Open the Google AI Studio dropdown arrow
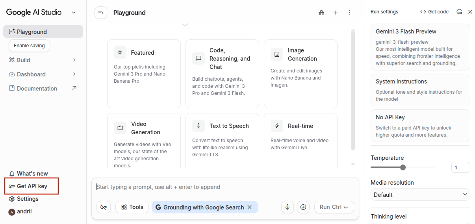Viewport: 475px width, 224px height. (74, 13)
